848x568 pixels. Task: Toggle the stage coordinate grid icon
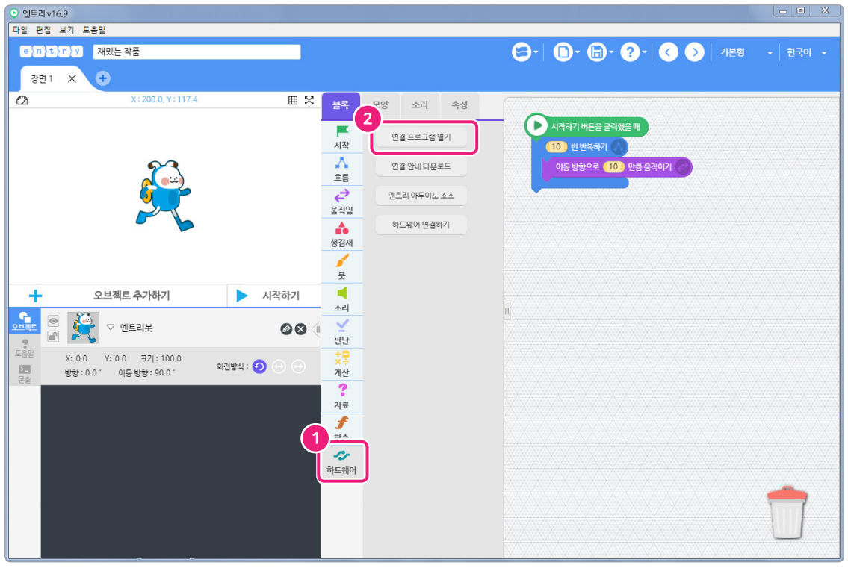pos(293,100)
